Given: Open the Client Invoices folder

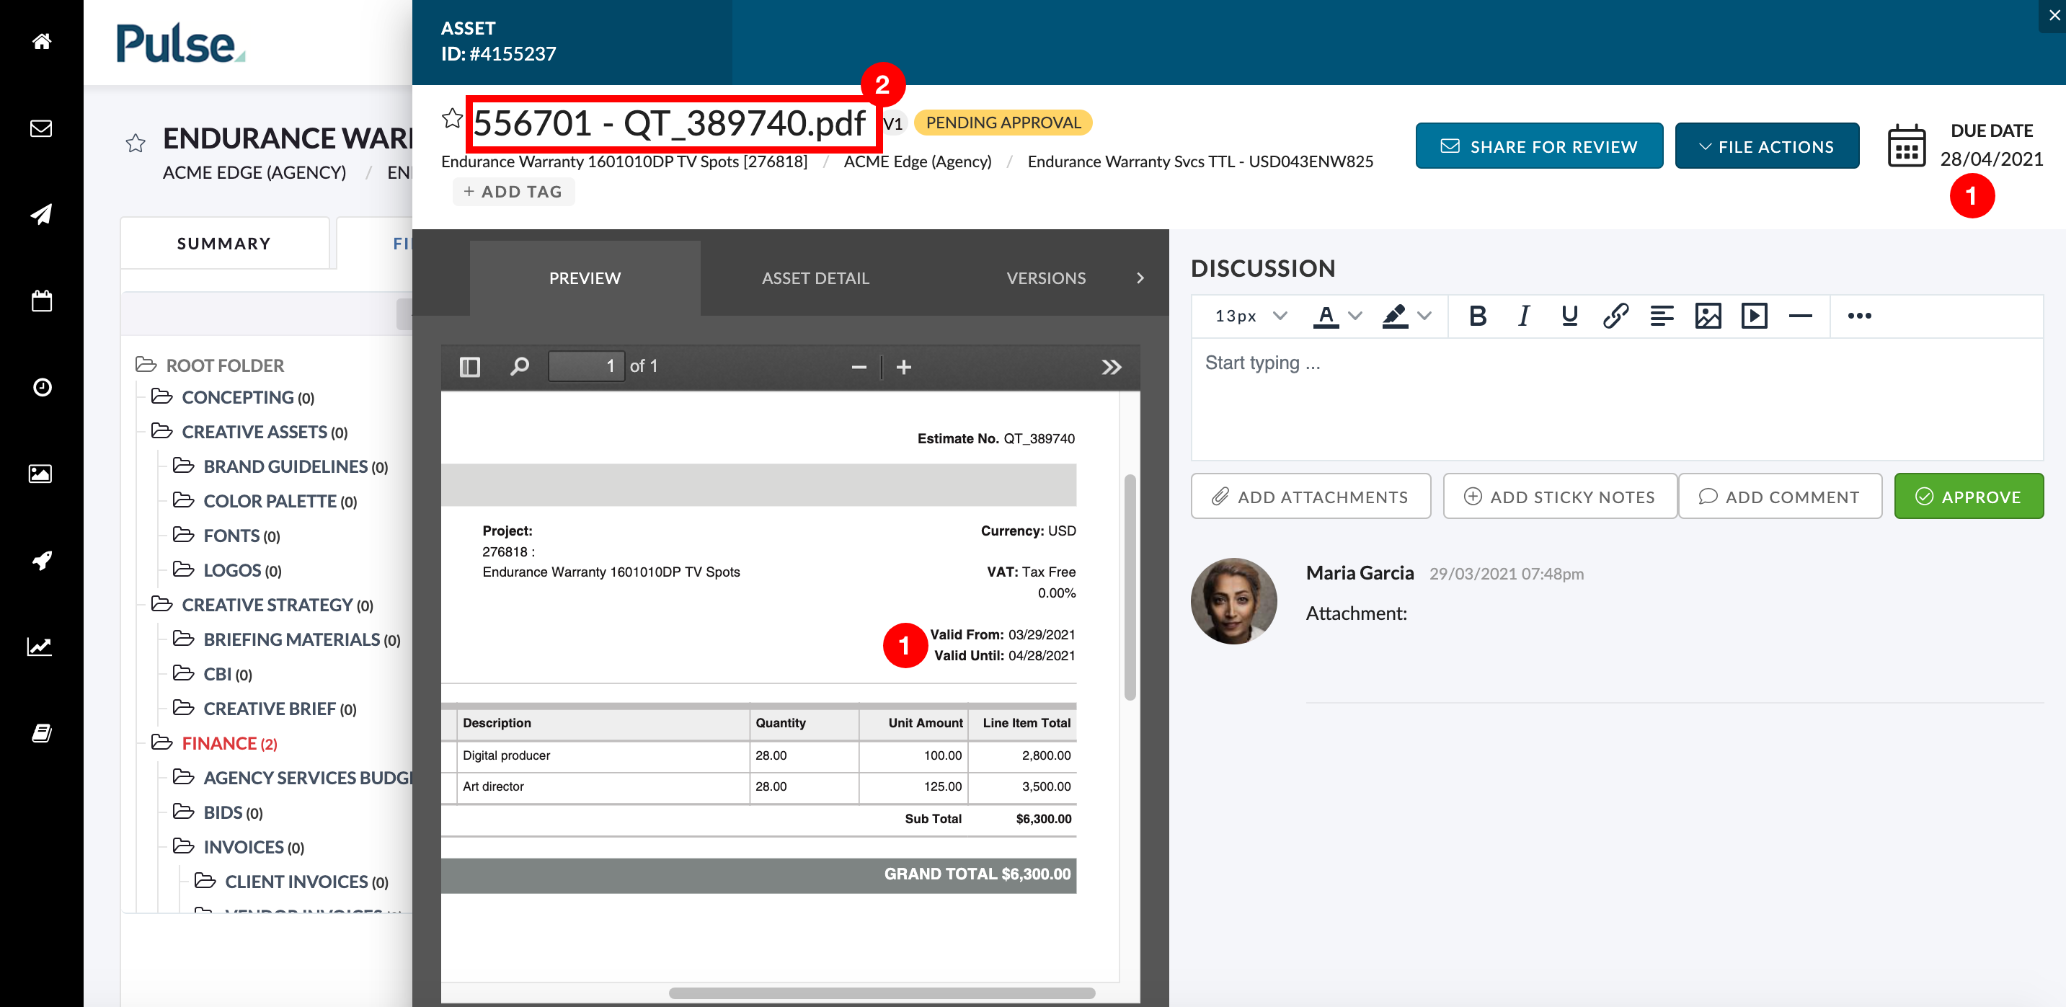Looking at the screenshot, I should pyautogui.click(x=291, y=882).
